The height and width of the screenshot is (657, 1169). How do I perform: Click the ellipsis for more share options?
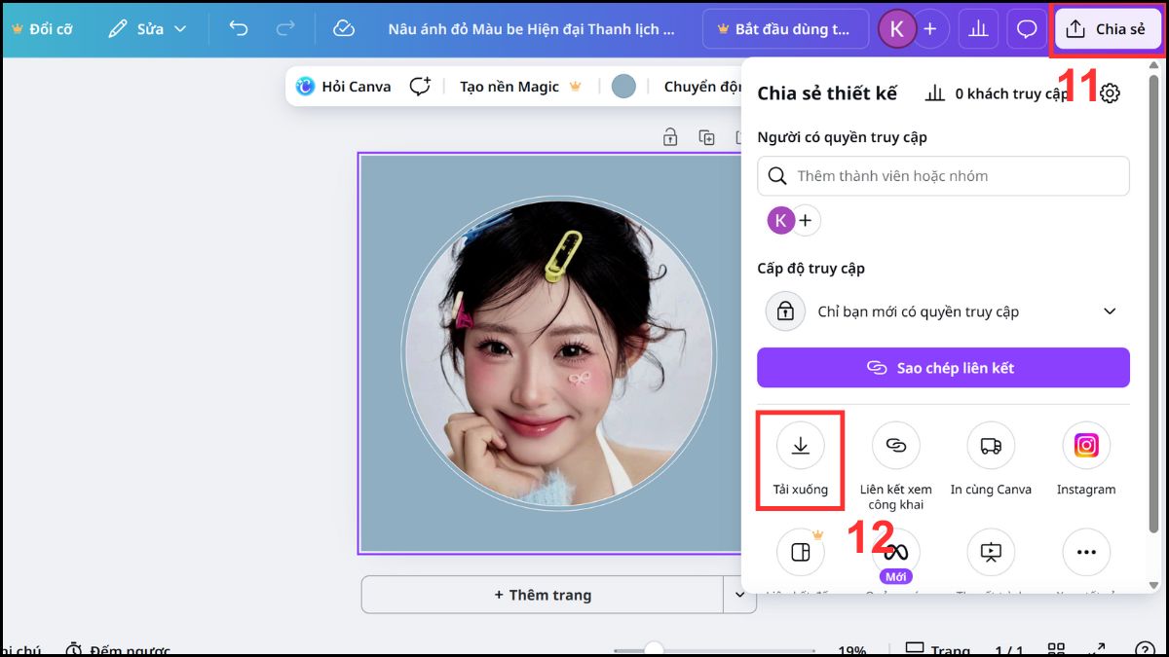(x=1085, y=552)
